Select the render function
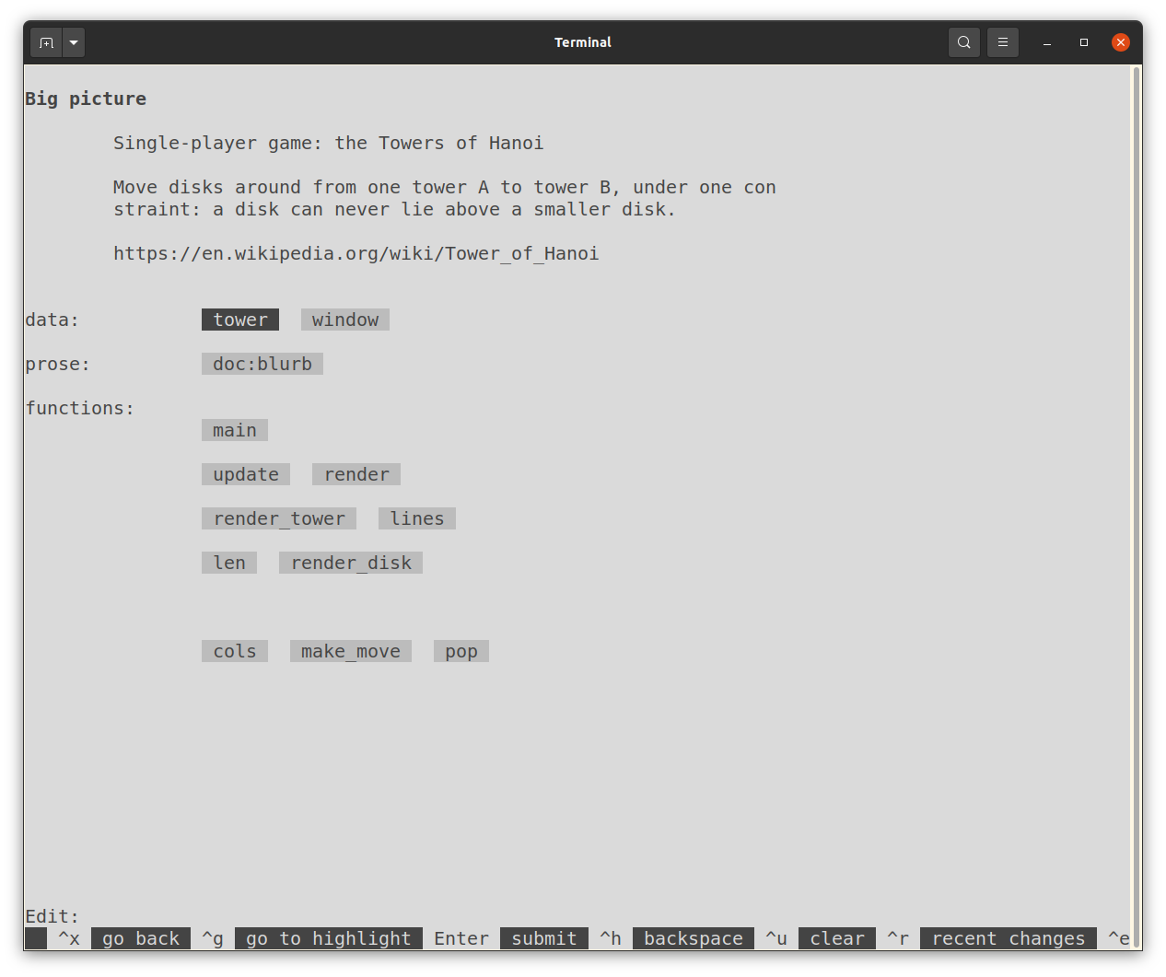This screenshot has width=1166, height=977. (x=356, y=474)
